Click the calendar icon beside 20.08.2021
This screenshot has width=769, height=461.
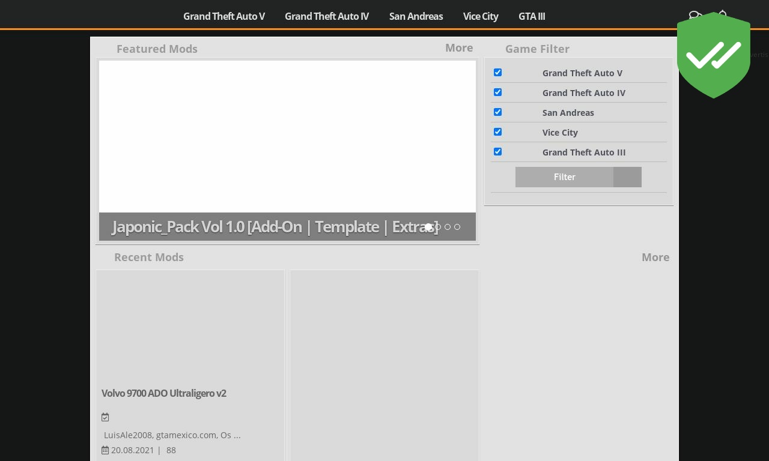click(105, 450)
